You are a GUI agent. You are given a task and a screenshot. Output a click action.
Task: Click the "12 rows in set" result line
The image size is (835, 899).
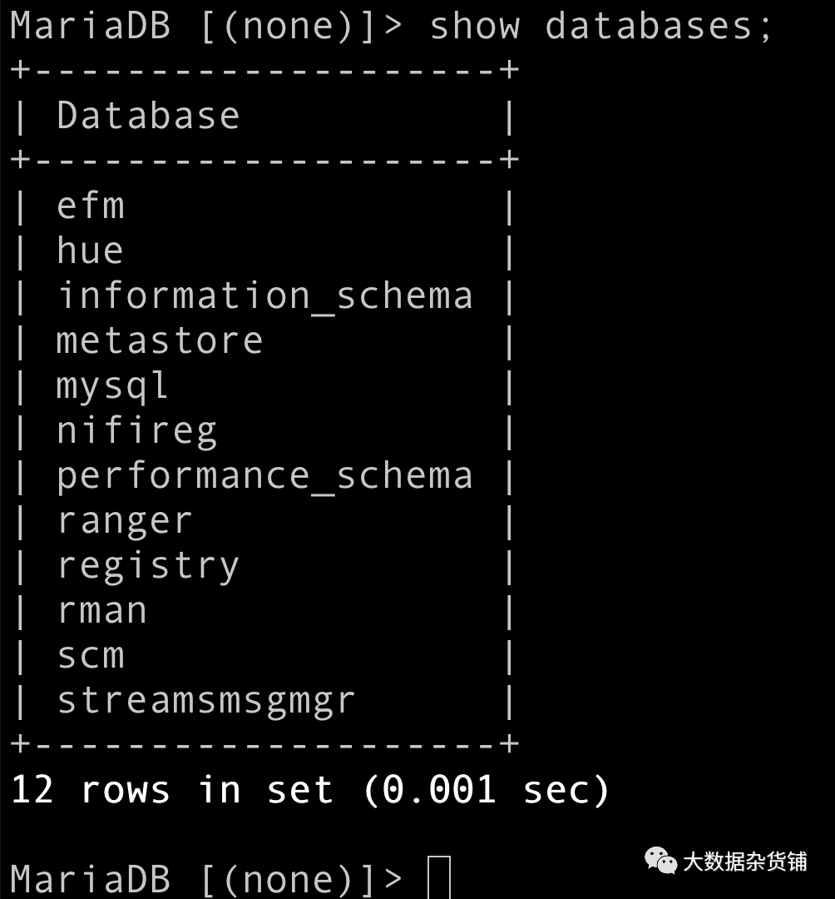(310, 789)
